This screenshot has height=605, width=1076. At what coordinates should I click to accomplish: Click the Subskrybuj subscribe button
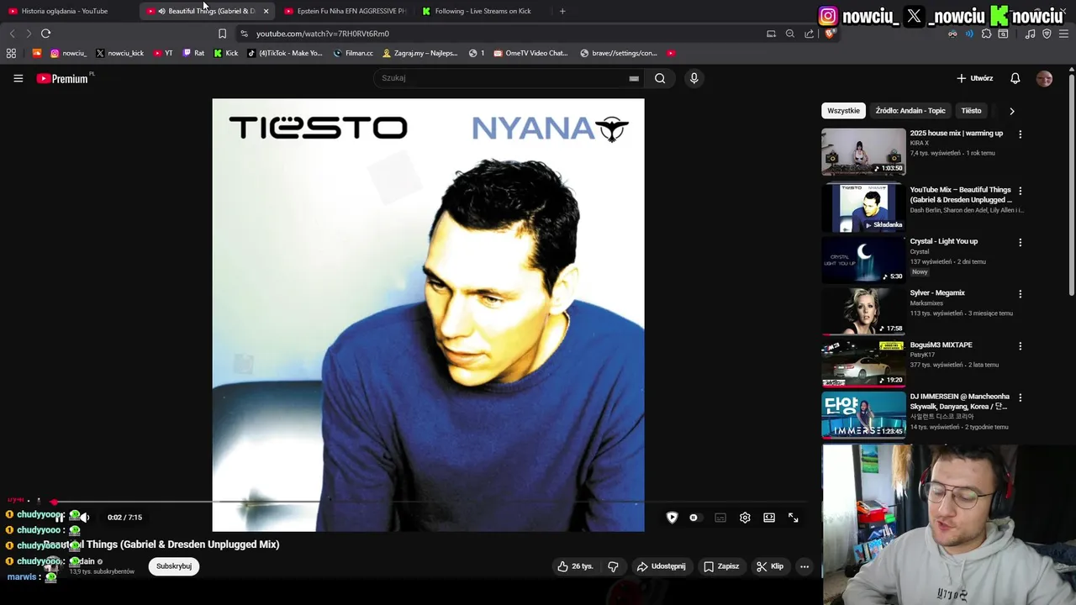tap(174, 566)
